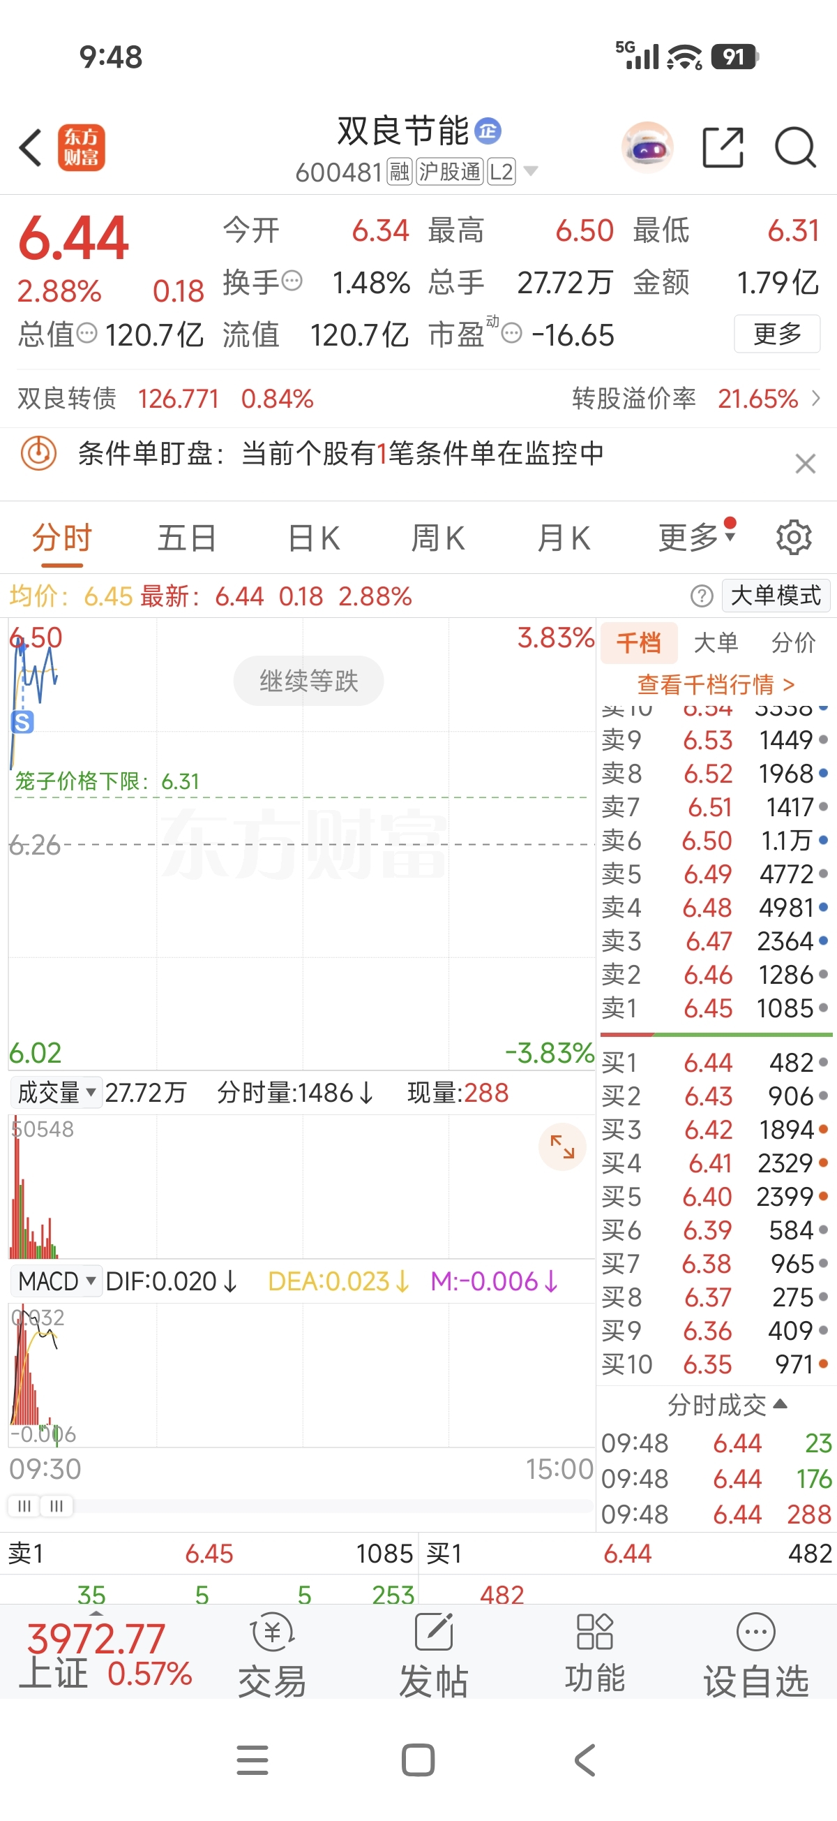Tap 笼子价格下限 6.31 label
Viewport: 837px width, 1821px height.
[107, 781]
